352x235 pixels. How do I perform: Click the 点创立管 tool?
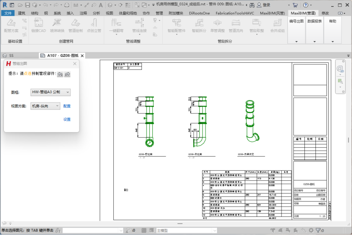94,25
